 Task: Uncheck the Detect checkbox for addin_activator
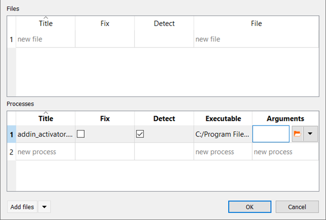point(140,134)
